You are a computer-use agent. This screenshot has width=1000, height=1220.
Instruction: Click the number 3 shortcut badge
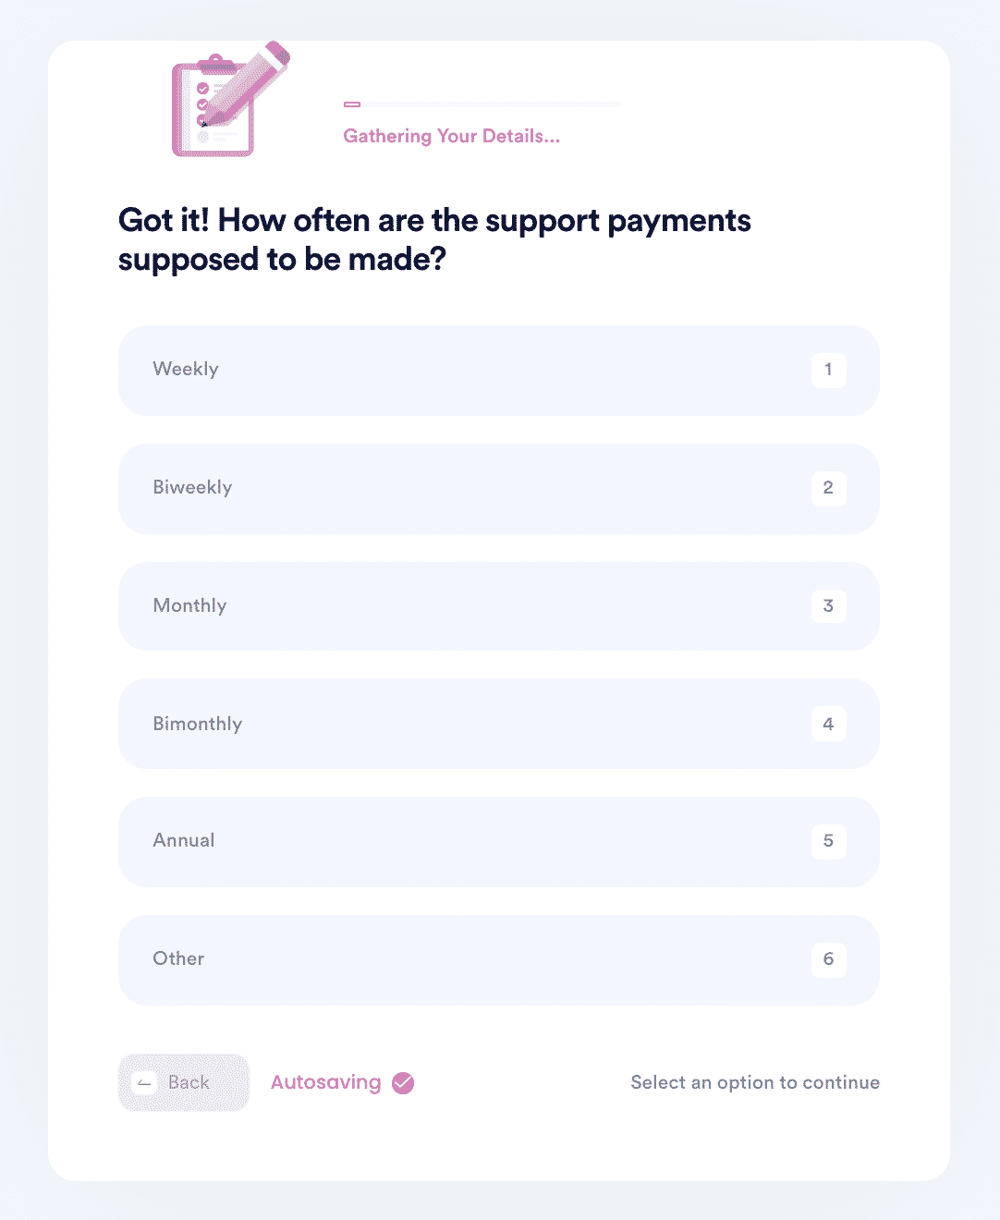829,606
